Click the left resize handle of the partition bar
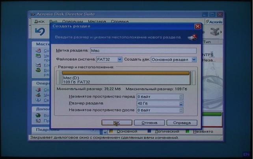 click(60, 78)
